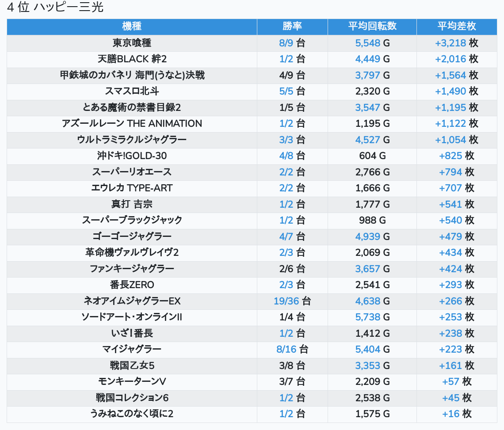Viewport: 504px width, 430px height.
Task: Click the 勝率 column header
Action: (x=292, y=27)
